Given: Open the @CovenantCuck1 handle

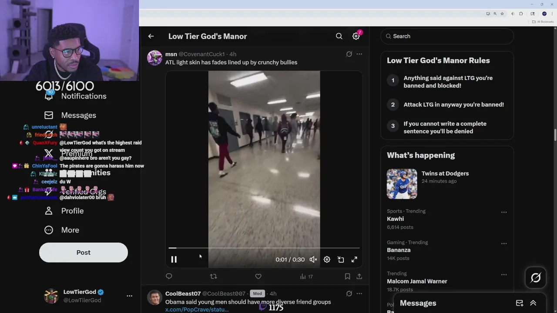Looking at the screenshot, I should 201,54.
